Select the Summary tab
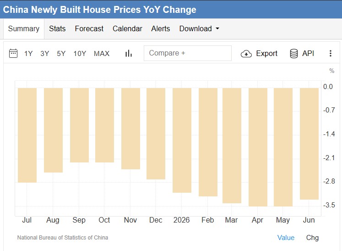 [24, 28]
